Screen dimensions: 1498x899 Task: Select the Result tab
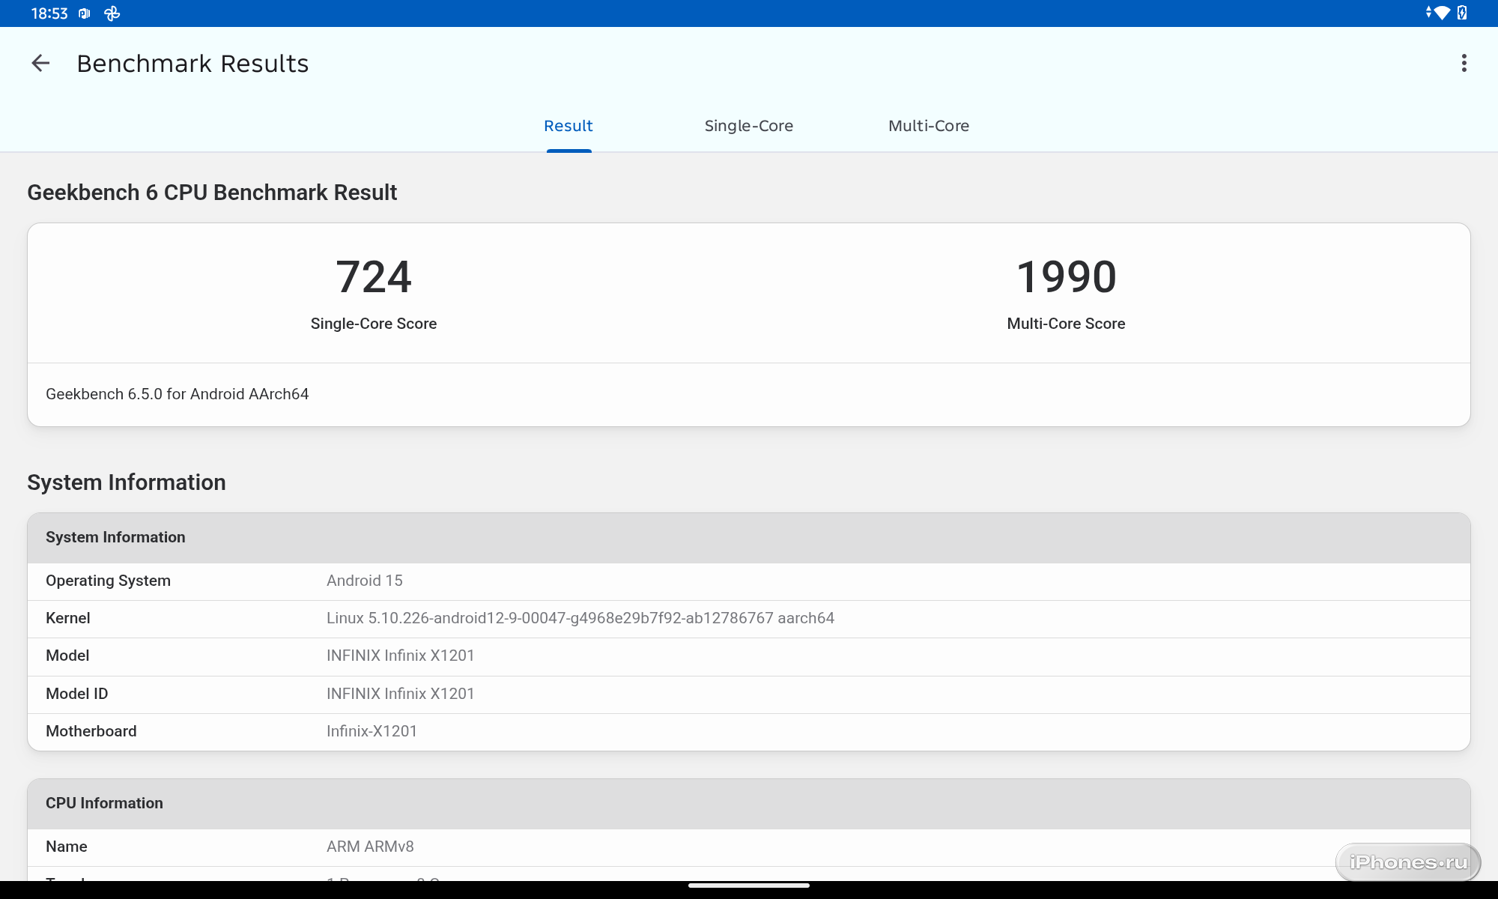[x=568, y=126]
